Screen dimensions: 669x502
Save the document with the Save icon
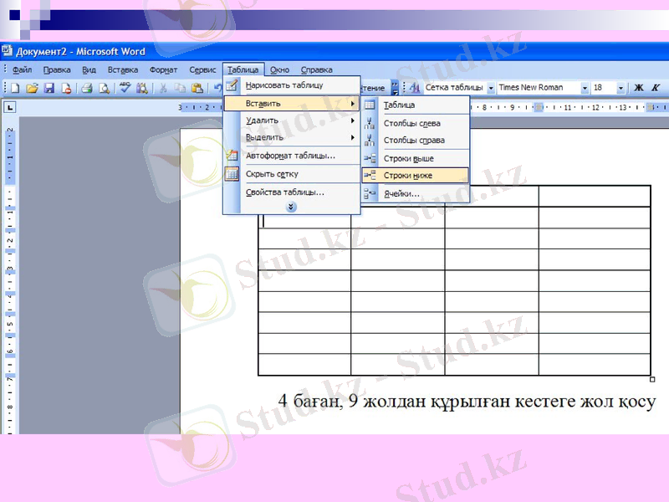click(48, 88)
